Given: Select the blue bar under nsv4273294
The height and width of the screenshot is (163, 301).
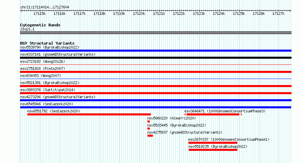Looking at the screenshot, I should coord(156,100).
